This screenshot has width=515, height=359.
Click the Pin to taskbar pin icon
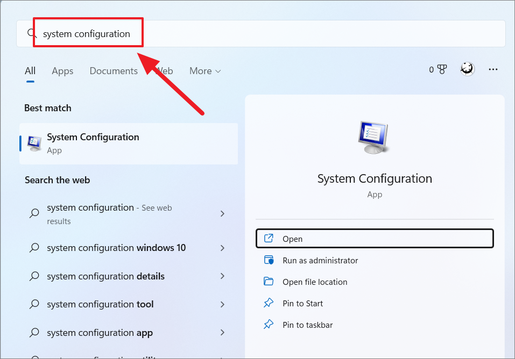(269, 325)
